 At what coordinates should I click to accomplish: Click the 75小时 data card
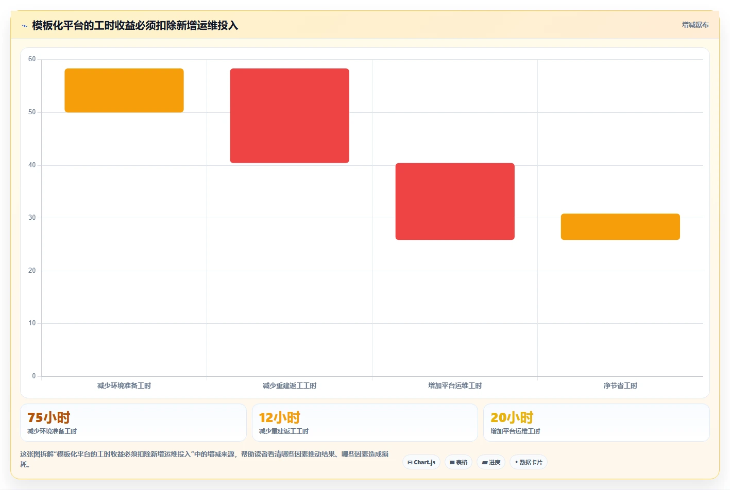point(133,423)
